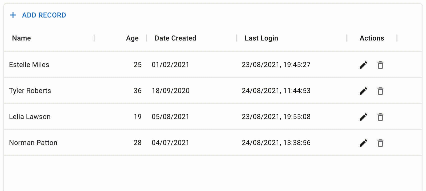Click Lelia Lawson's date created 05/08/2021
The height and width of the screenshot is (191, 426).
click(170, 117)
